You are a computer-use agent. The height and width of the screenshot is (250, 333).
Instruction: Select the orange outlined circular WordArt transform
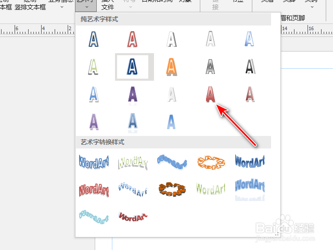click(211, 162)
